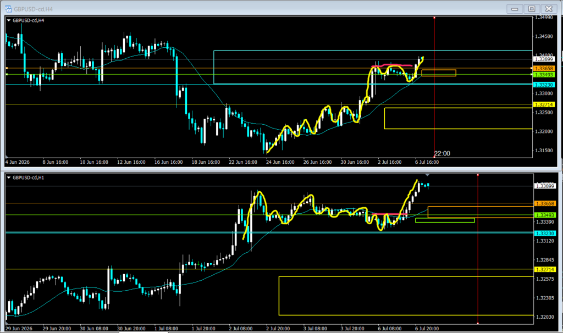Viewport: 563px width, 333px height.
Task: Click the green 1.33493 price tag on the H4 chart
Action: coord(544,75)
